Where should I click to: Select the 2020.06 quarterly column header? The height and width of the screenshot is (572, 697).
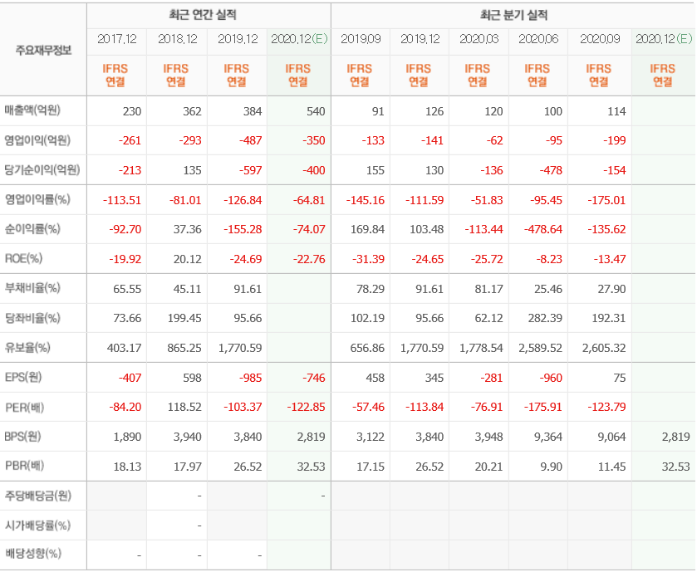pyautogui.click(x=537, y=39)
